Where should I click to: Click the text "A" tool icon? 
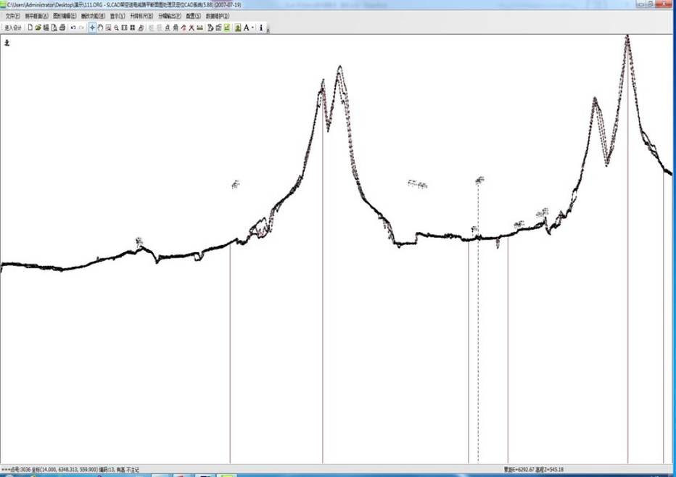tap(246, 28)
